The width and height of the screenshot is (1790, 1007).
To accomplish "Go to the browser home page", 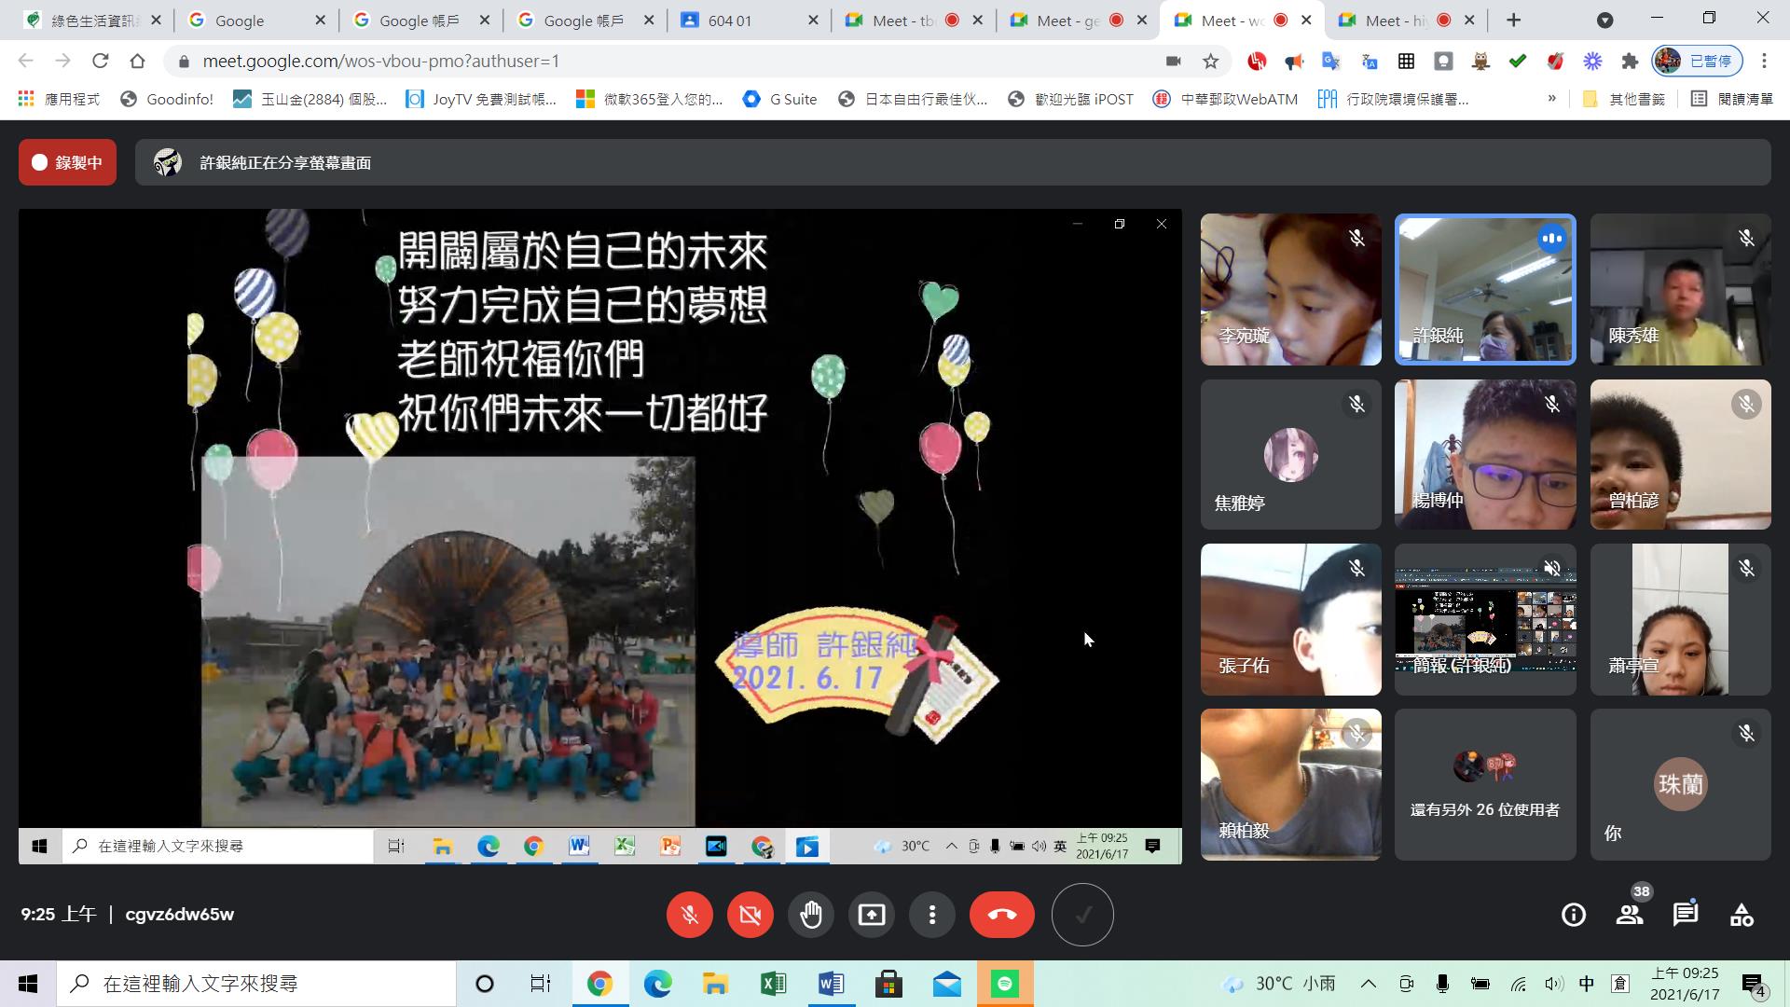I will pyautogui.click(x=137, y=62).
